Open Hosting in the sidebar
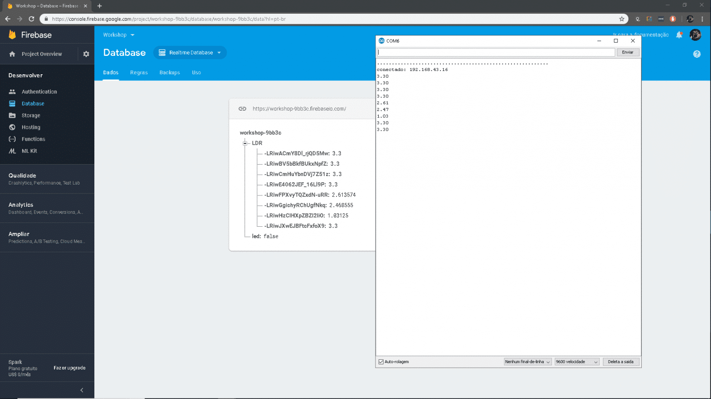Screen dimensions: 711x399 click(31, 127)
